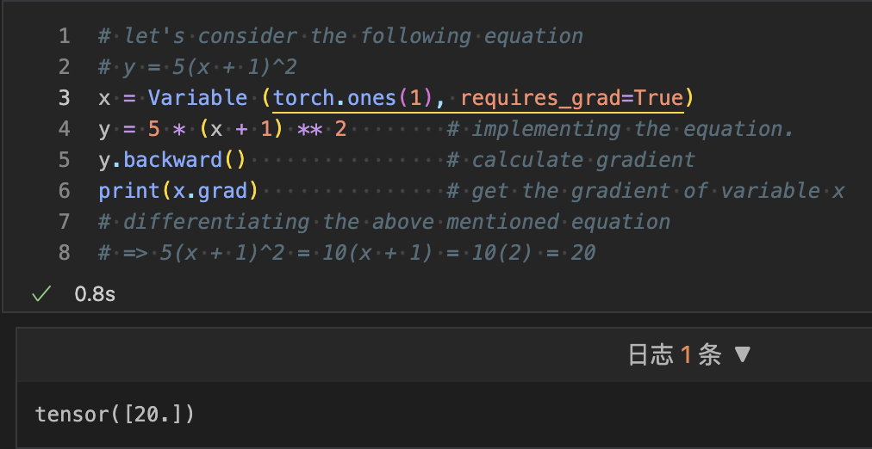Screen dimensions: 872x449
Task: Place cursor on y.backward() call
Action: tap(172, 160)
